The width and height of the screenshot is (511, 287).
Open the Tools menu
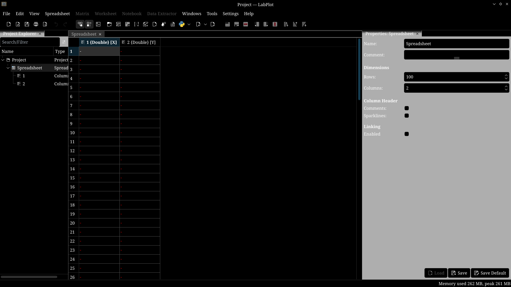point(212,14)
